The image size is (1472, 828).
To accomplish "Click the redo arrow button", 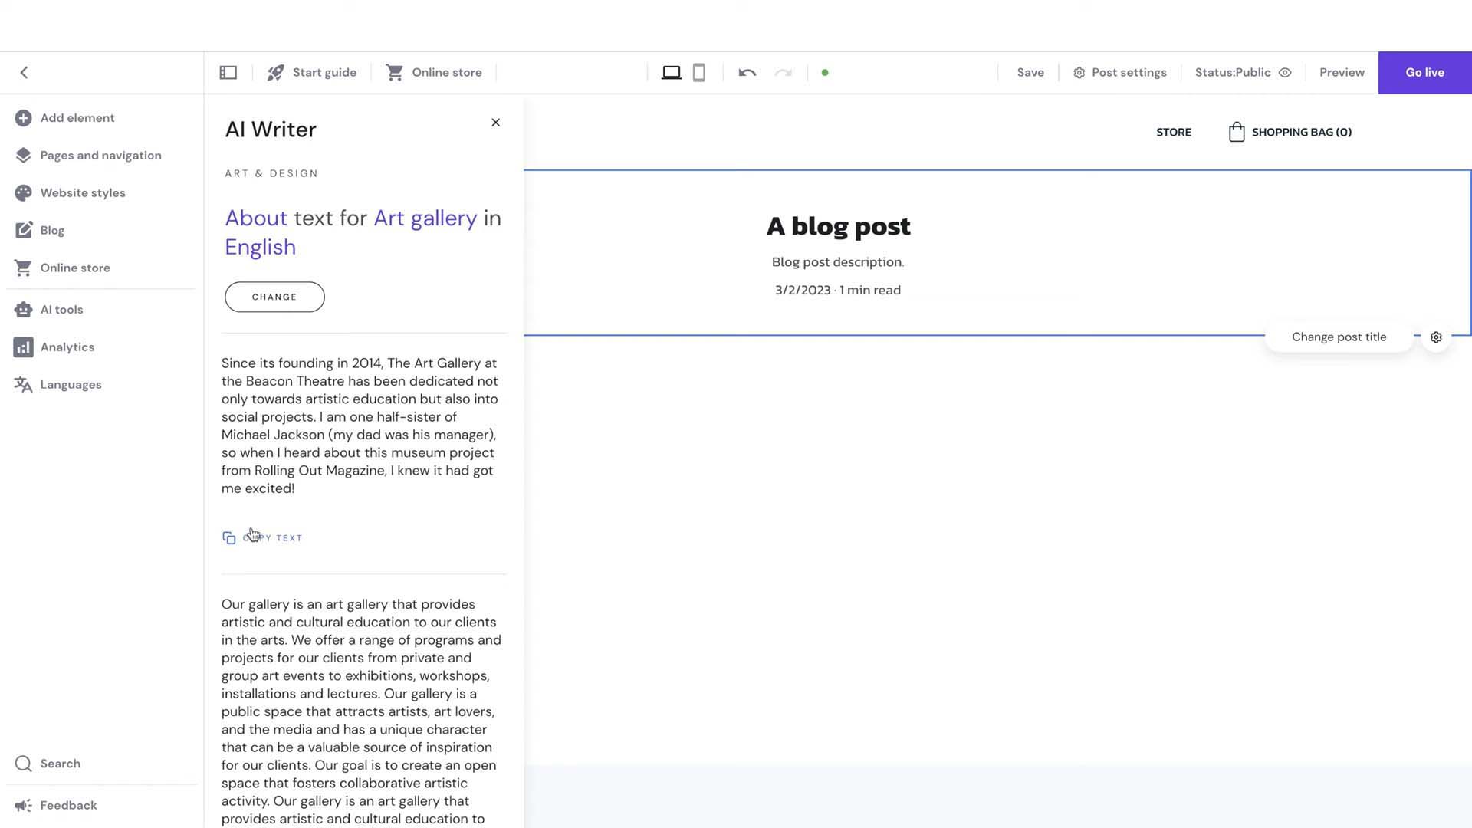I will (784, 72).
